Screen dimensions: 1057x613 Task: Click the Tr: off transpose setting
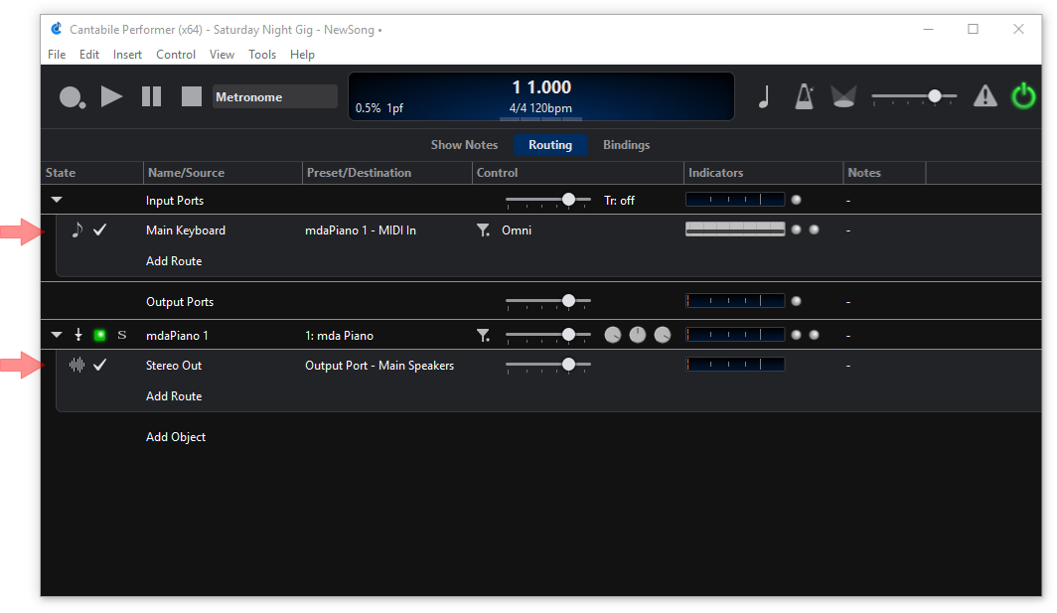619,201
